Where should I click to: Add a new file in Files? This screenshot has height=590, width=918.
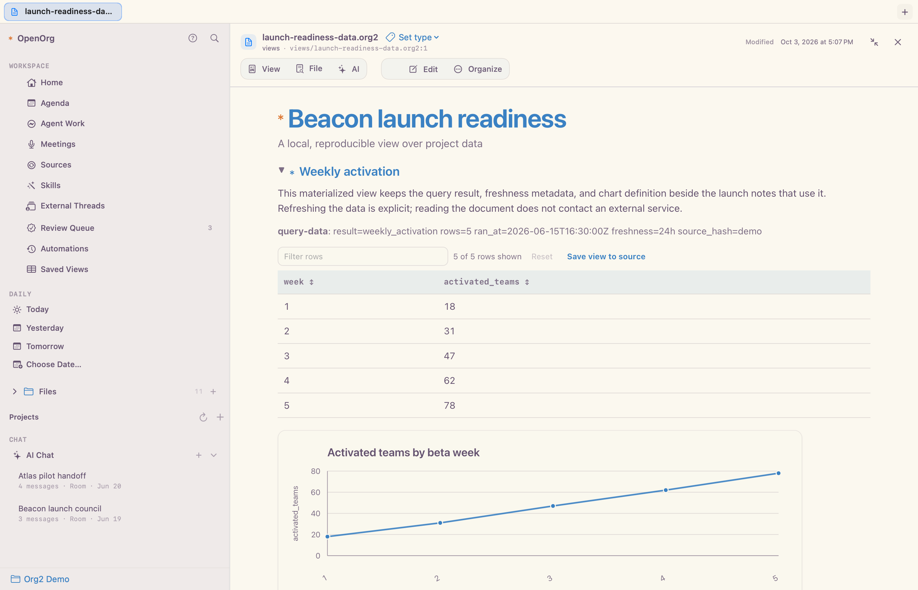coord(213,392)
